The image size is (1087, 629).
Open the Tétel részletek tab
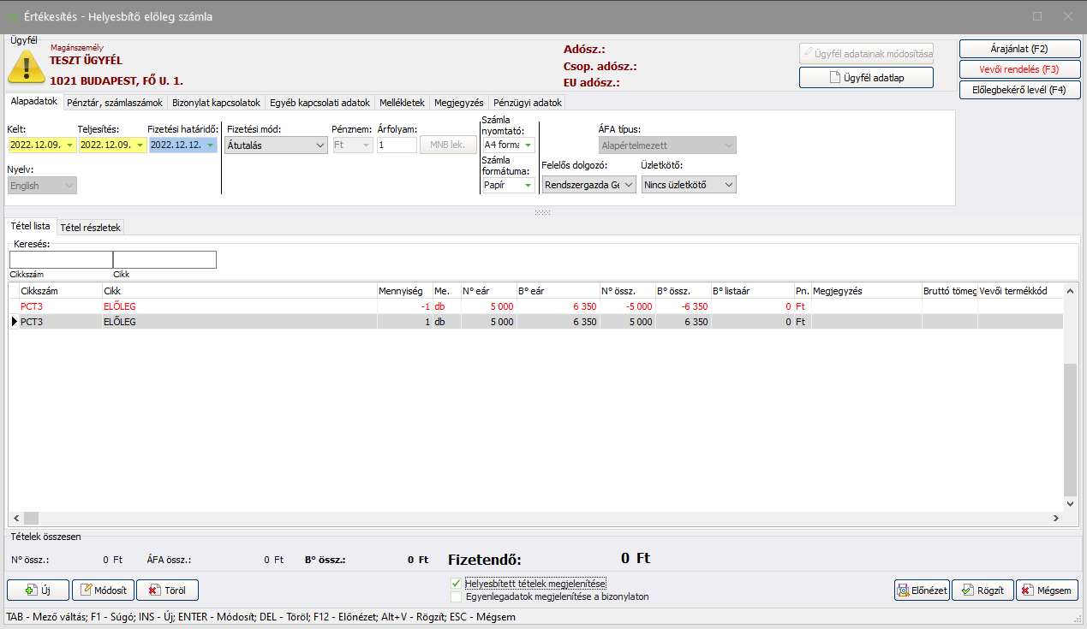tap(91, 228)
